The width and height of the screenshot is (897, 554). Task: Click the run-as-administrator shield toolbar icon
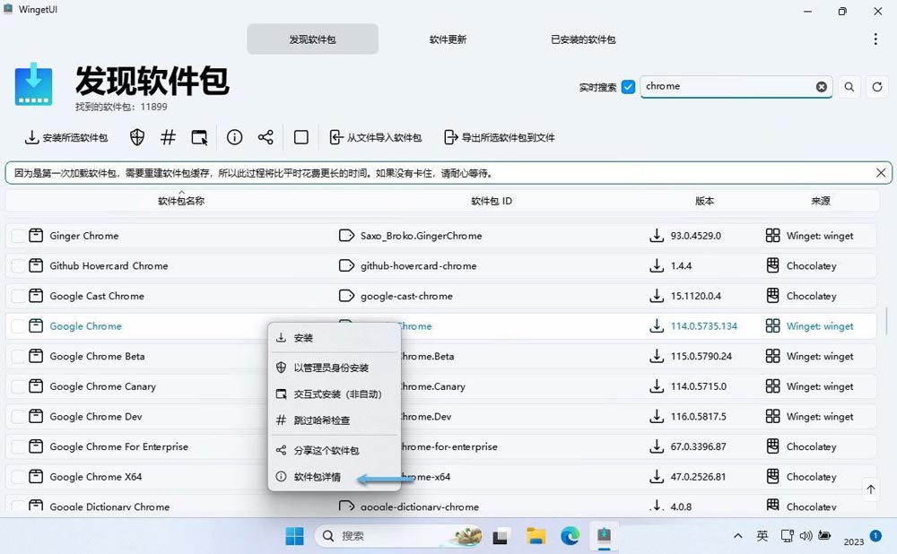136,137
